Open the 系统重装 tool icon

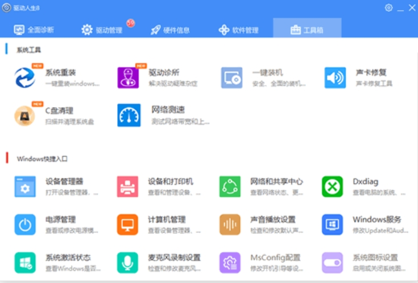25,77
